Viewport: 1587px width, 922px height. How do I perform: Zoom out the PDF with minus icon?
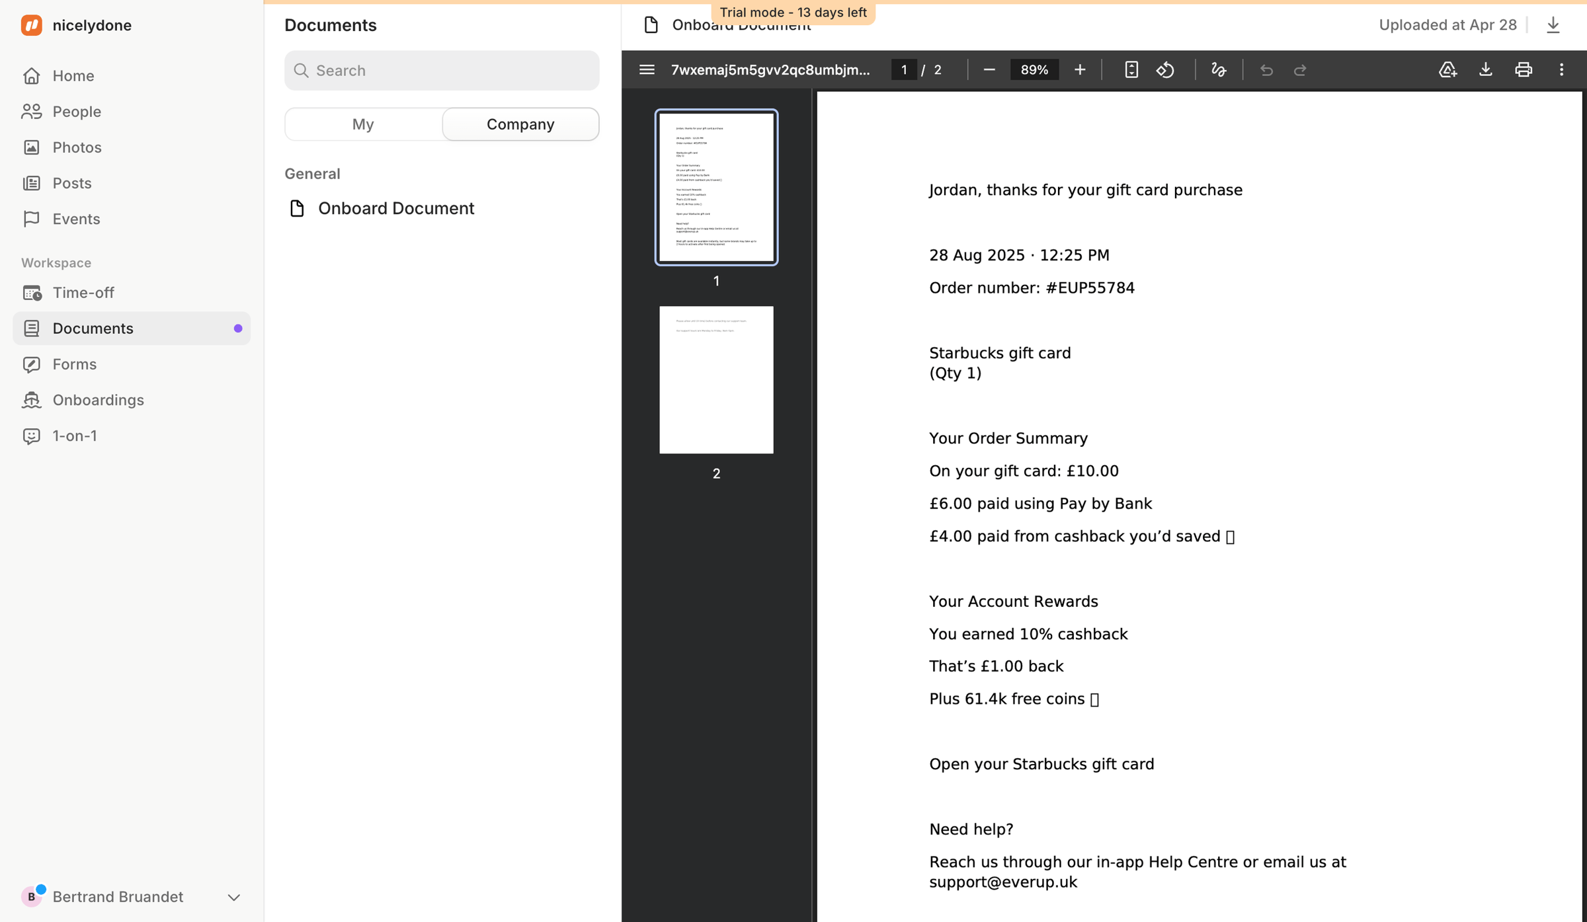[989, 69]
